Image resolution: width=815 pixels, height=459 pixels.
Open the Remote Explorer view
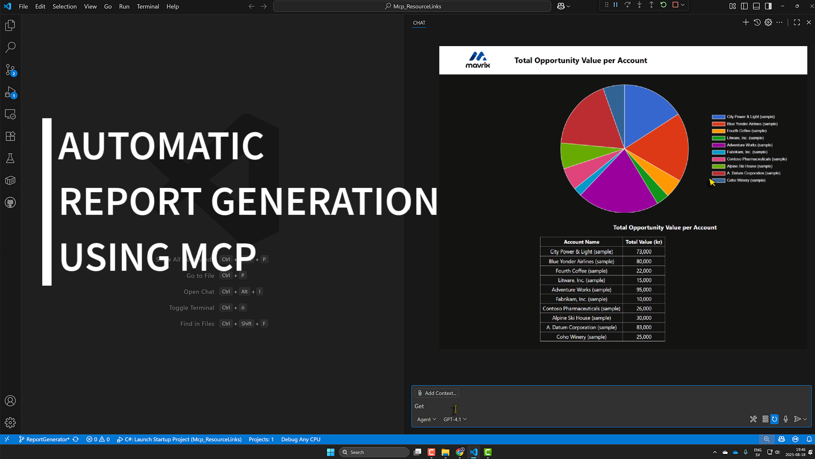tap(10, 114)
